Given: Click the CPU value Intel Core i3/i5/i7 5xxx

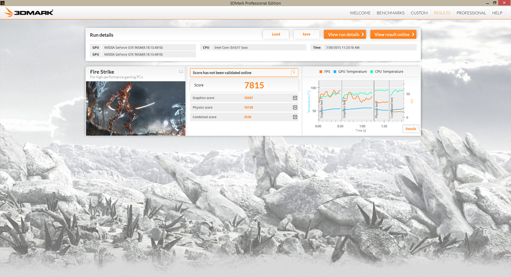Looking at the screenshot, I should [231, 48].
